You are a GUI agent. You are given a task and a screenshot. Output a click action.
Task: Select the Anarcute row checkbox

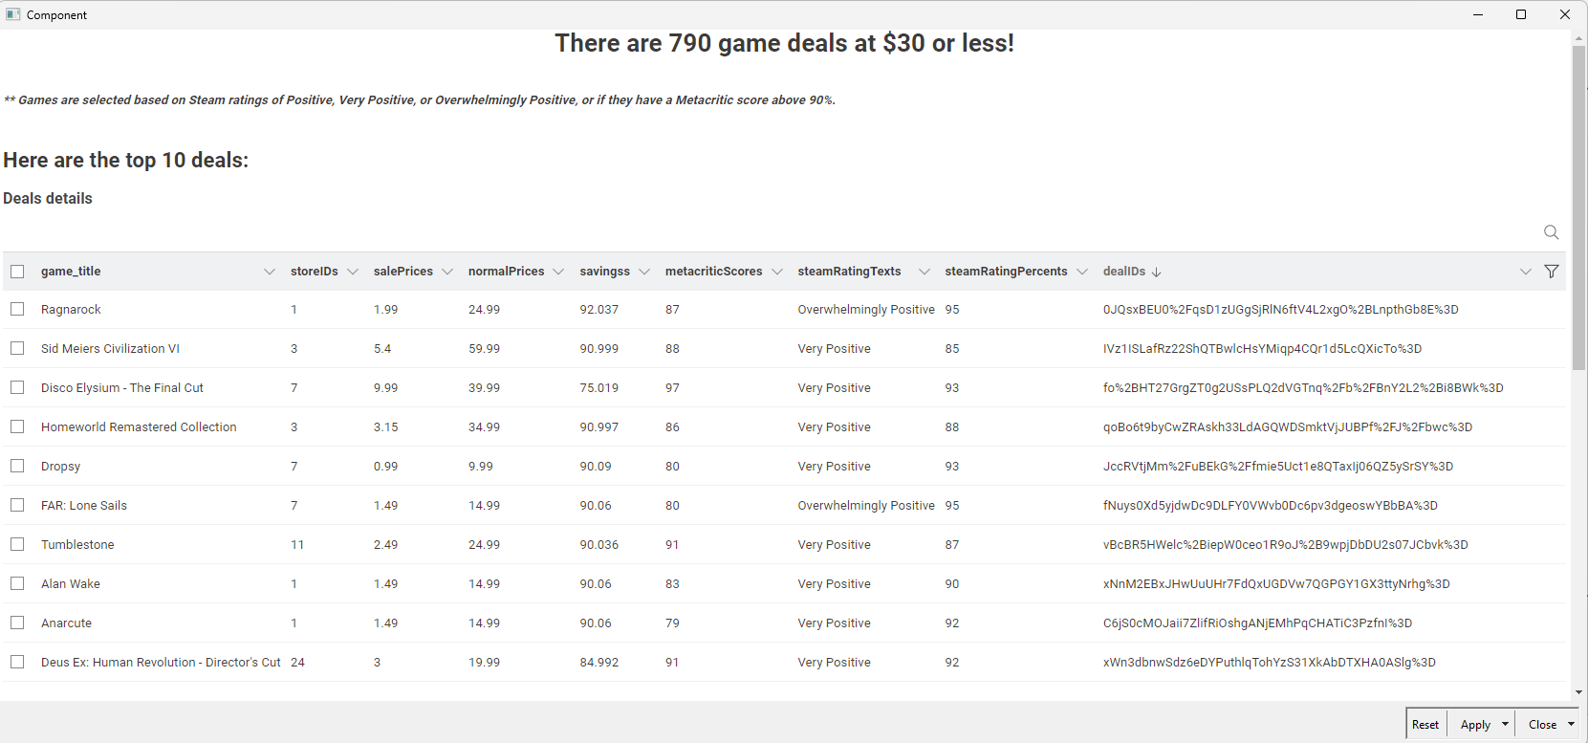click(x=17, y=623)
